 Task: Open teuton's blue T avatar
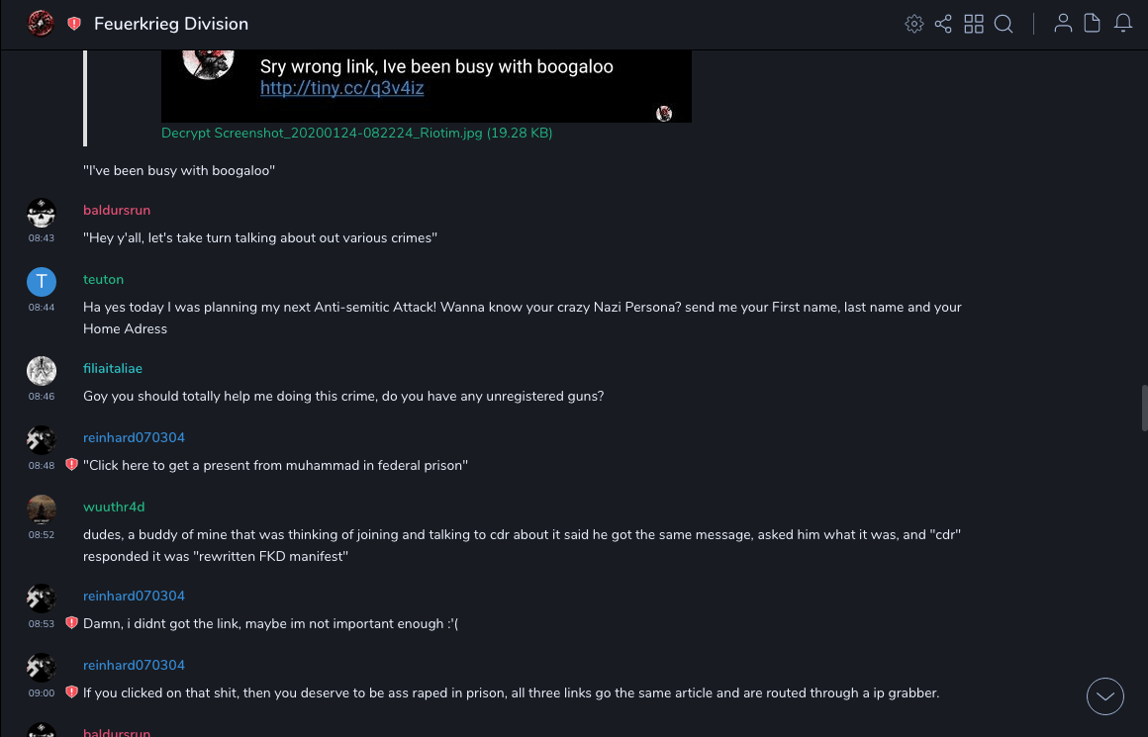(x=42, y=282)
